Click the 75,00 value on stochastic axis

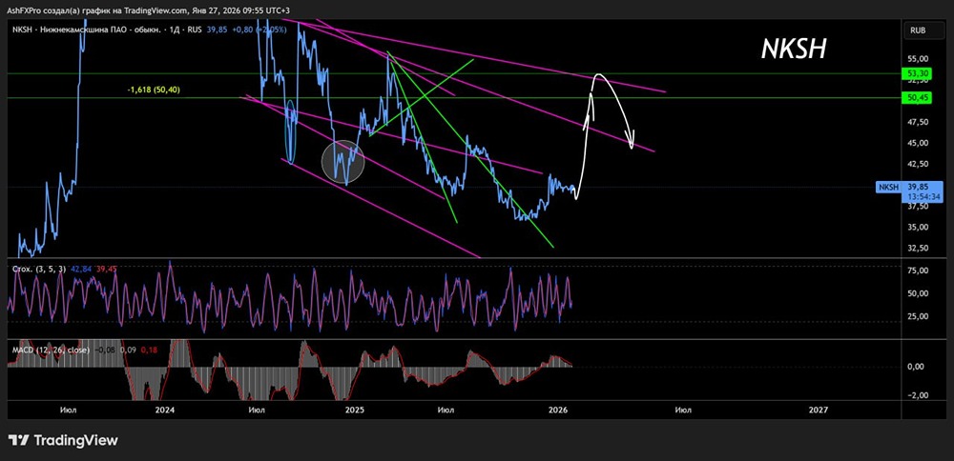[x=917, y=271]
